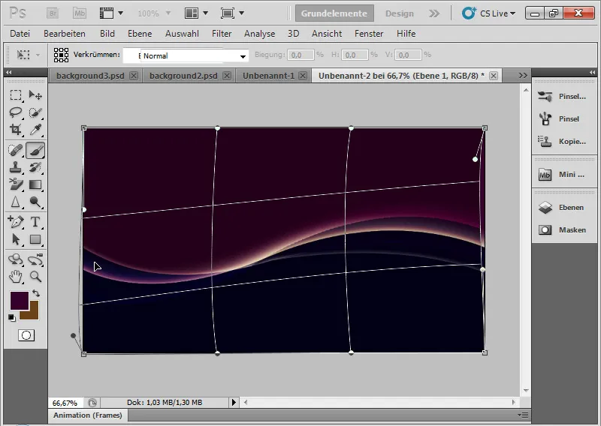Select the Lasso tool

[16, 112]
